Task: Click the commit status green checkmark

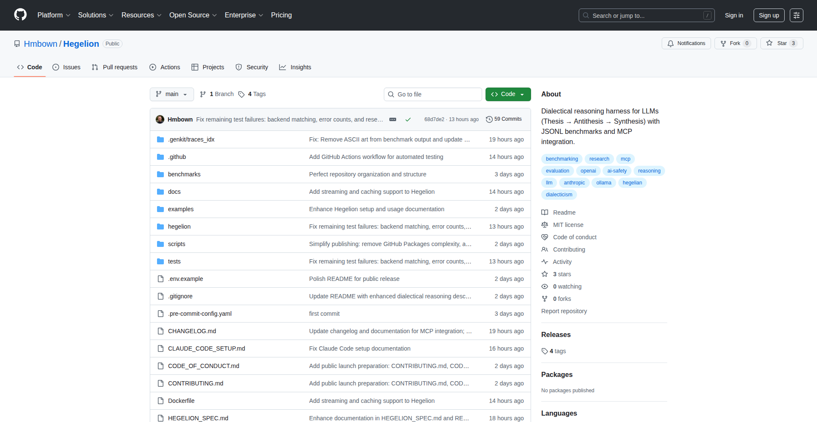Action: (x=408, y=119)
